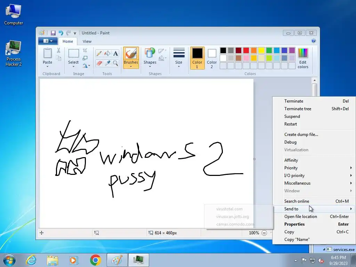
Task: Switch to the View tab
Action: tap(87, 41)
